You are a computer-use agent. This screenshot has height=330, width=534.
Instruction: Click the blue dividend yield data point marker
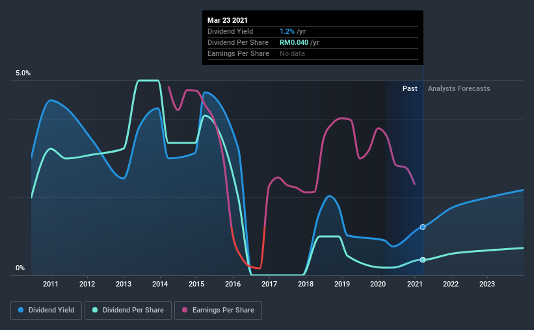(x=423, y=227)
